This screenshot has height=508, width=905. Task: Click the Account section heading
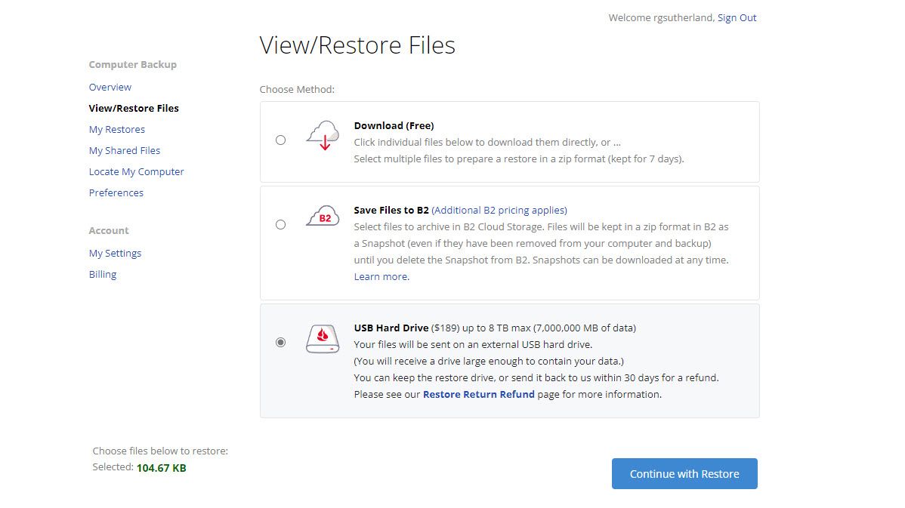click(109, 231)
